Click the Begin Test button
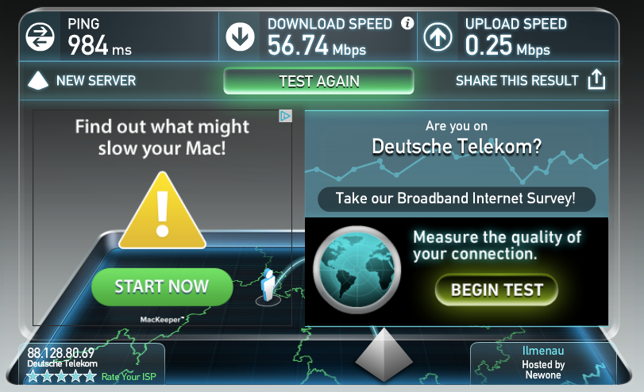 (496, 290)
